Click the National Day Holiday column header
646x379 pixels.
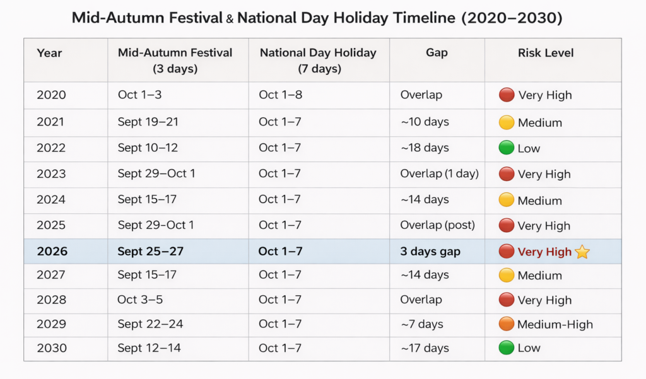pos(318,60)
